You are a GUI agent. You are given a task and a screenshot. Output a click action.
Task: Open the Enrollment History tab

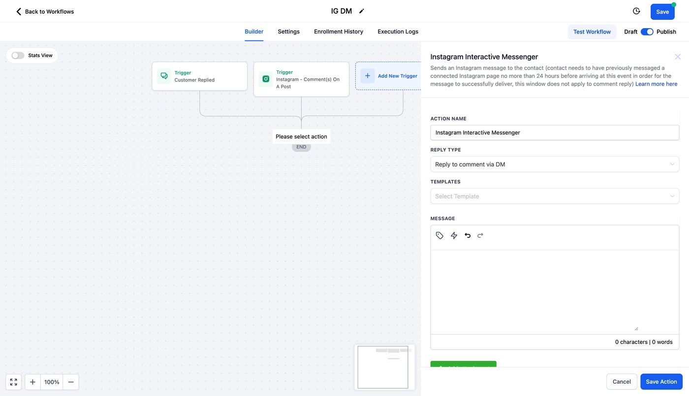(x=339, y=32)
